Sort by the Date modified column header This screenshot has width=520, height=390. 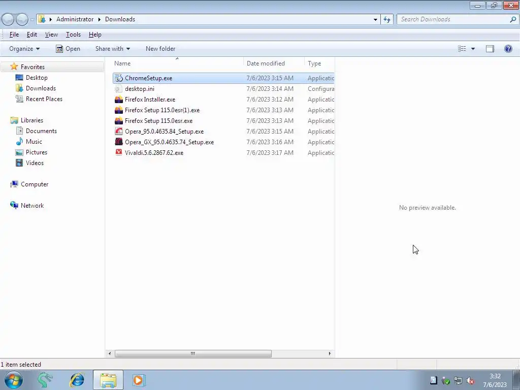(274, 63)
